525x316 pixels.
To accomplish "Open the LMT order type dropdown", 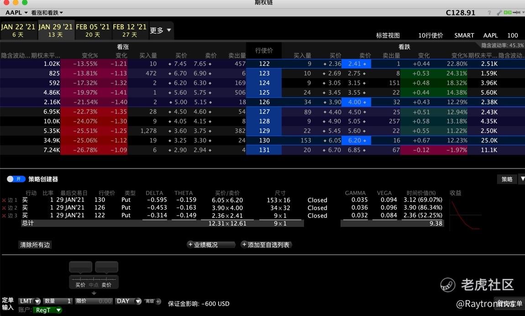I will pyautogui.click(x=30, y=301).
